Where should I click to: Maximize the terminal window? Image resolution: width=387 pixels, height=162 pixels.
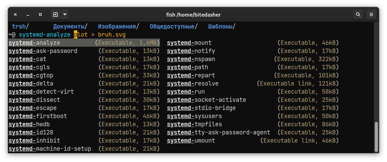pos(40,14)
